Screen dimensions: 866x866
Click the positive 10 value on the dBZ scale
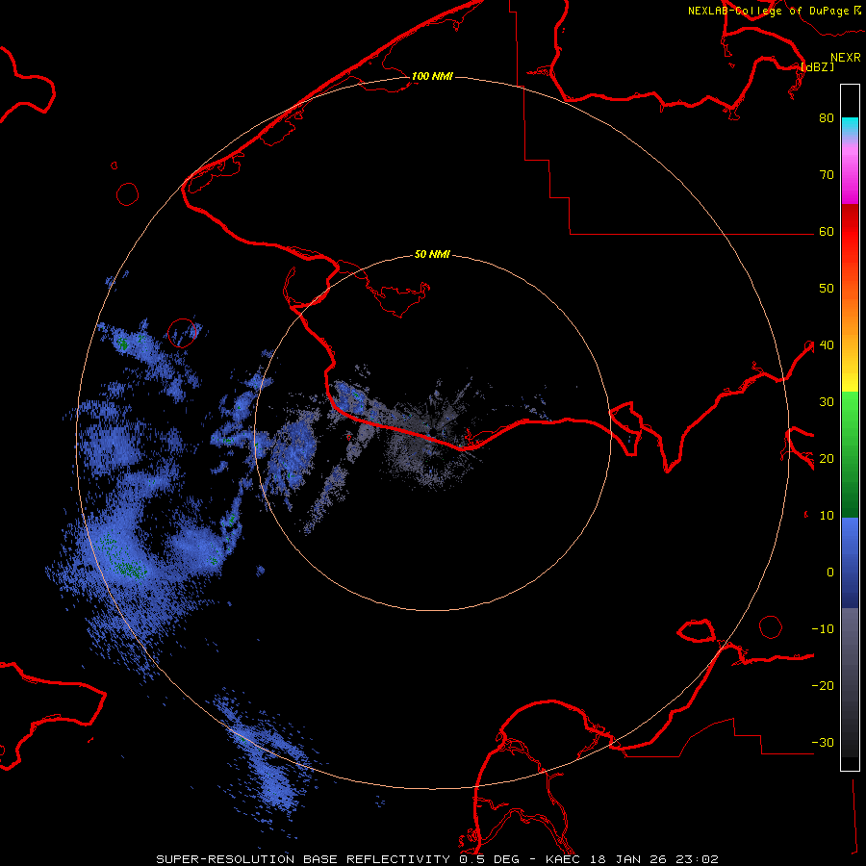tap(827, 516)
